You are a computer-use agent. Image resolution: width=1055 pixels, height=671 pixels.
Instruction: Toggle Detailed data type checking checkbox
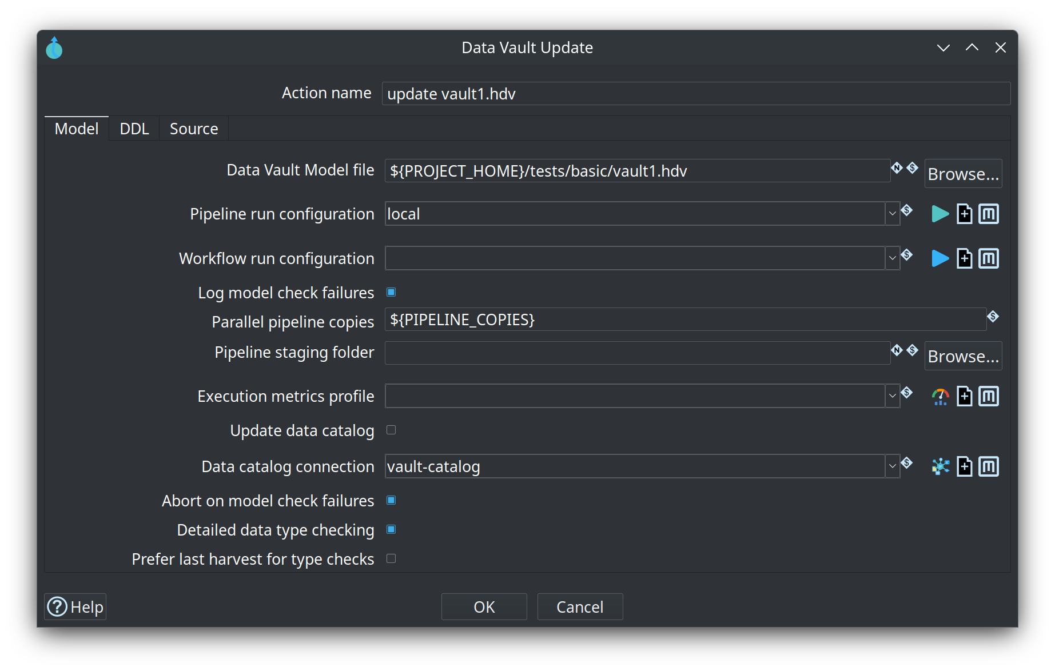(391, 530)
